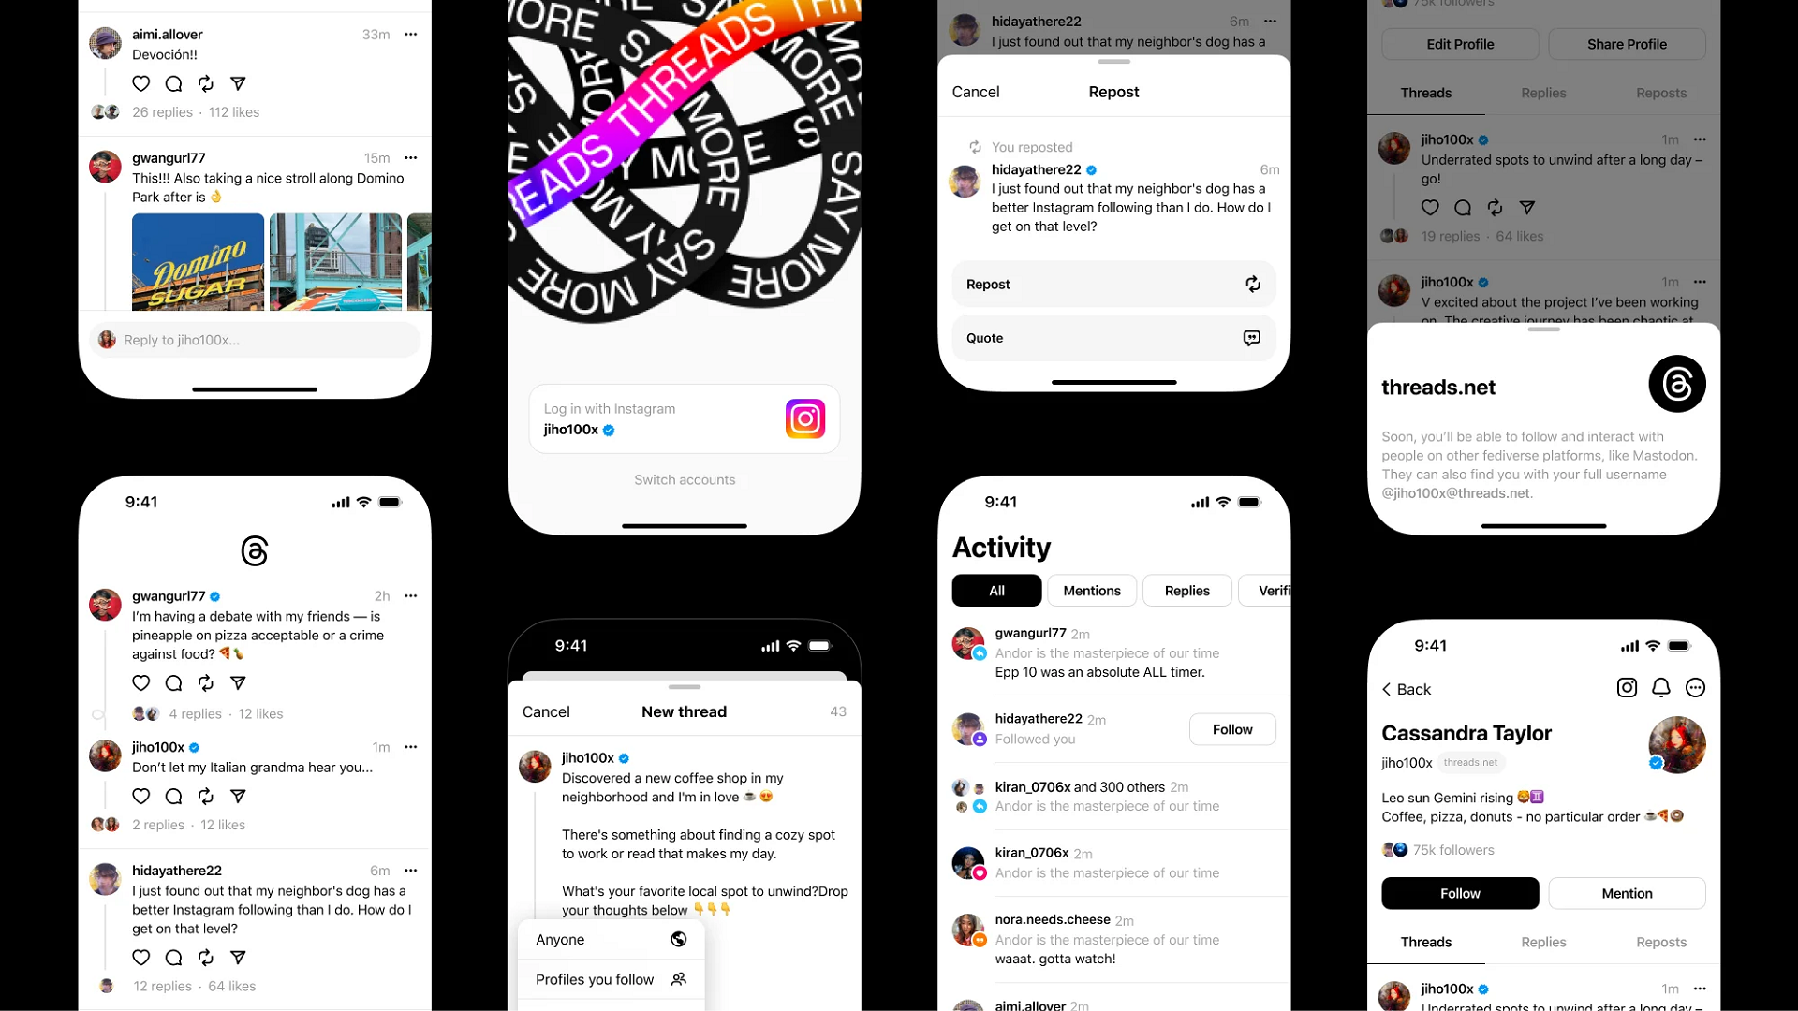Tap the filter icon on jiho100x post
The image size is (1798, 1011).
coord(239,797)
